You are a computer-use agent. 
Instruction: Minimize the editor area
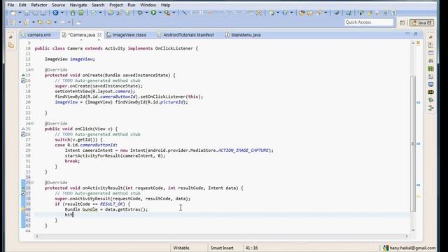tap(407, 34)
